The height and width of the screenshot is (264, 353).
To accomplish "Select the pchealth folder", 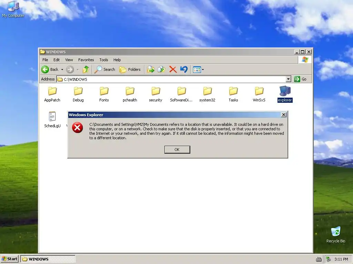I will click(x=130, y=94).
